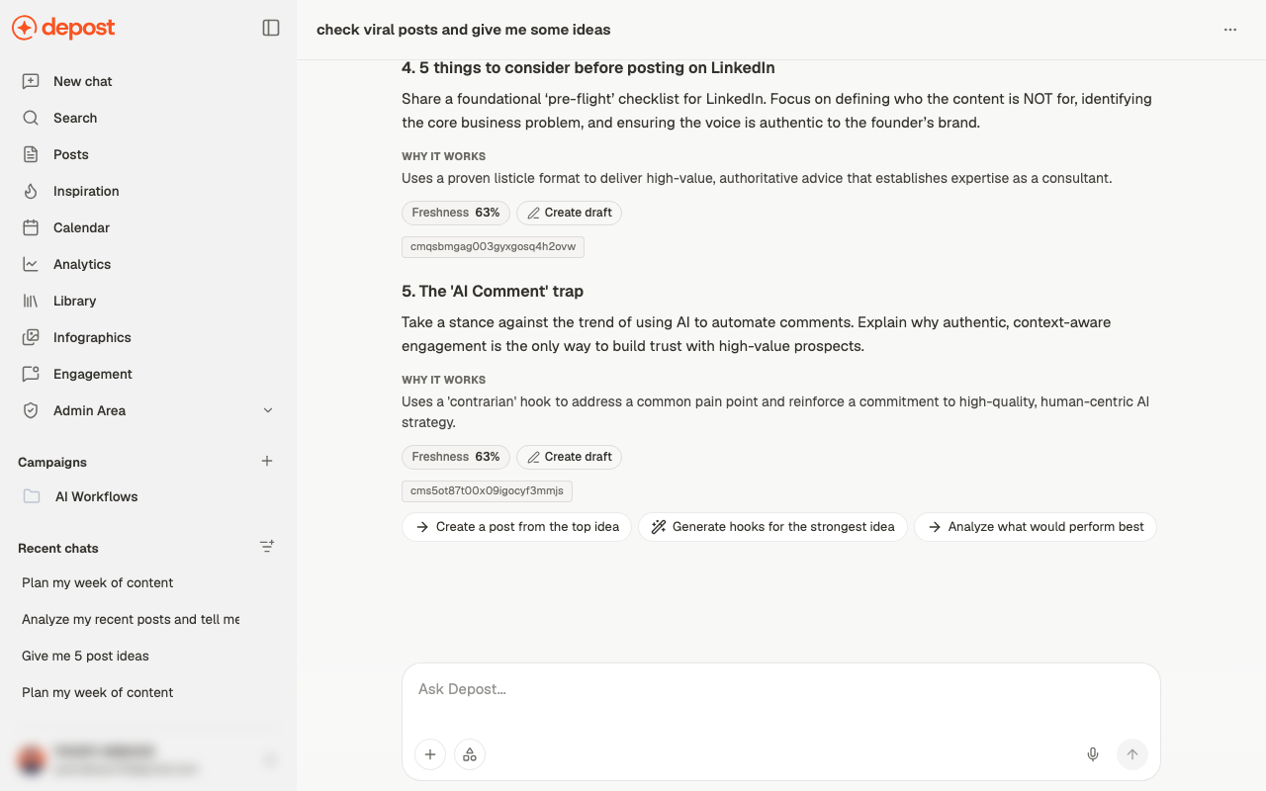This screenshot has height=791, width=1266.
Task: Focus the Ask Depost input field
Action: [780, 689]
